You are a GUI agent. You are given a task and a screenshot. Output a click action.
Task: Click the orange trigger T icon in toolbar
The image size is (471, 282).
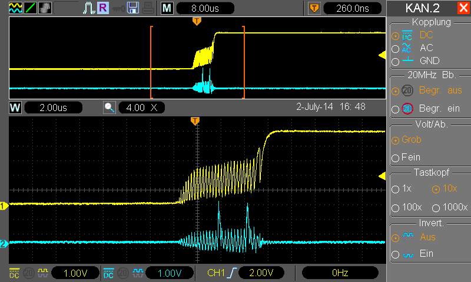pyautogui.click(x=314, y=8)
